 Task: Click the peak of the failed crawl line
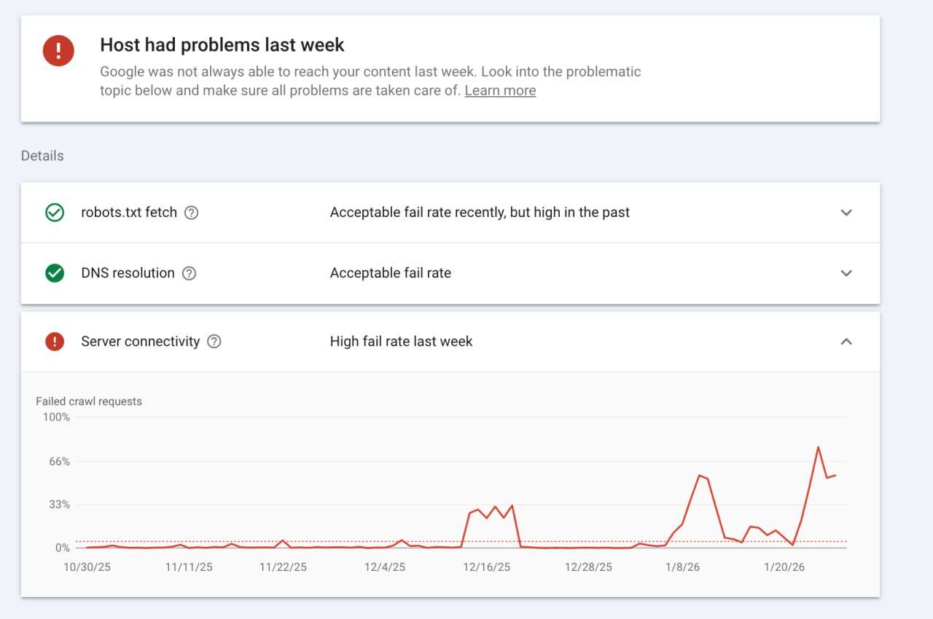click(819, 447)
